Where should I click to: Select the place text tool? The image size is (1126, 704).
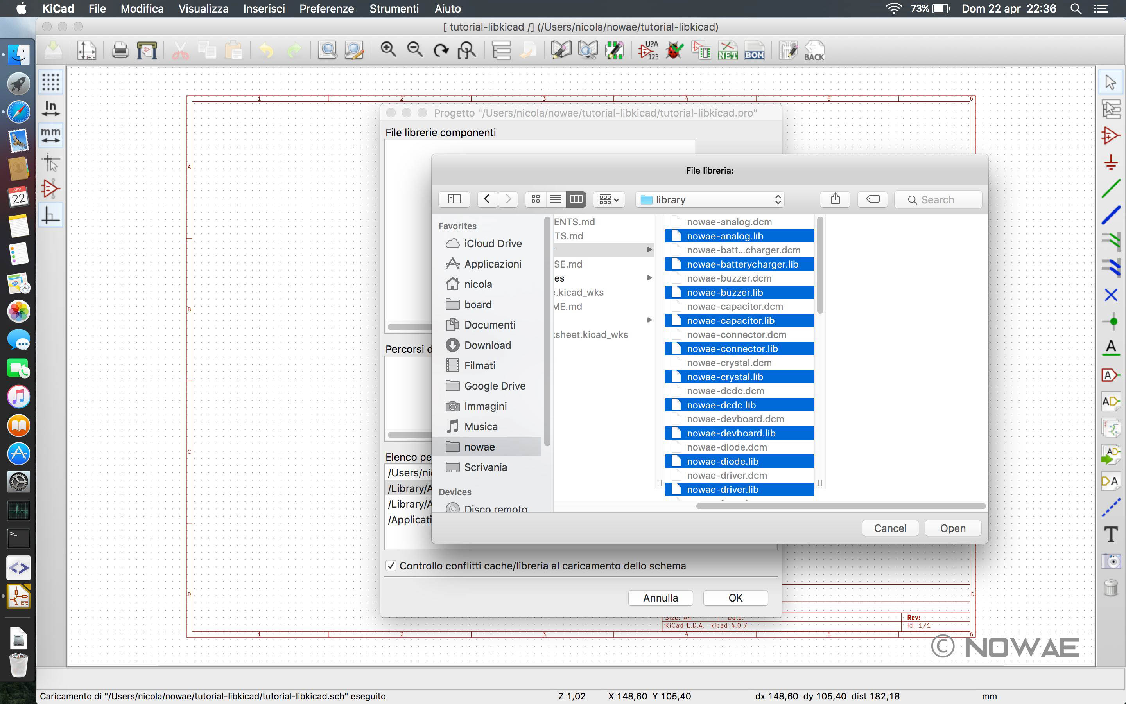point(1111,534)
